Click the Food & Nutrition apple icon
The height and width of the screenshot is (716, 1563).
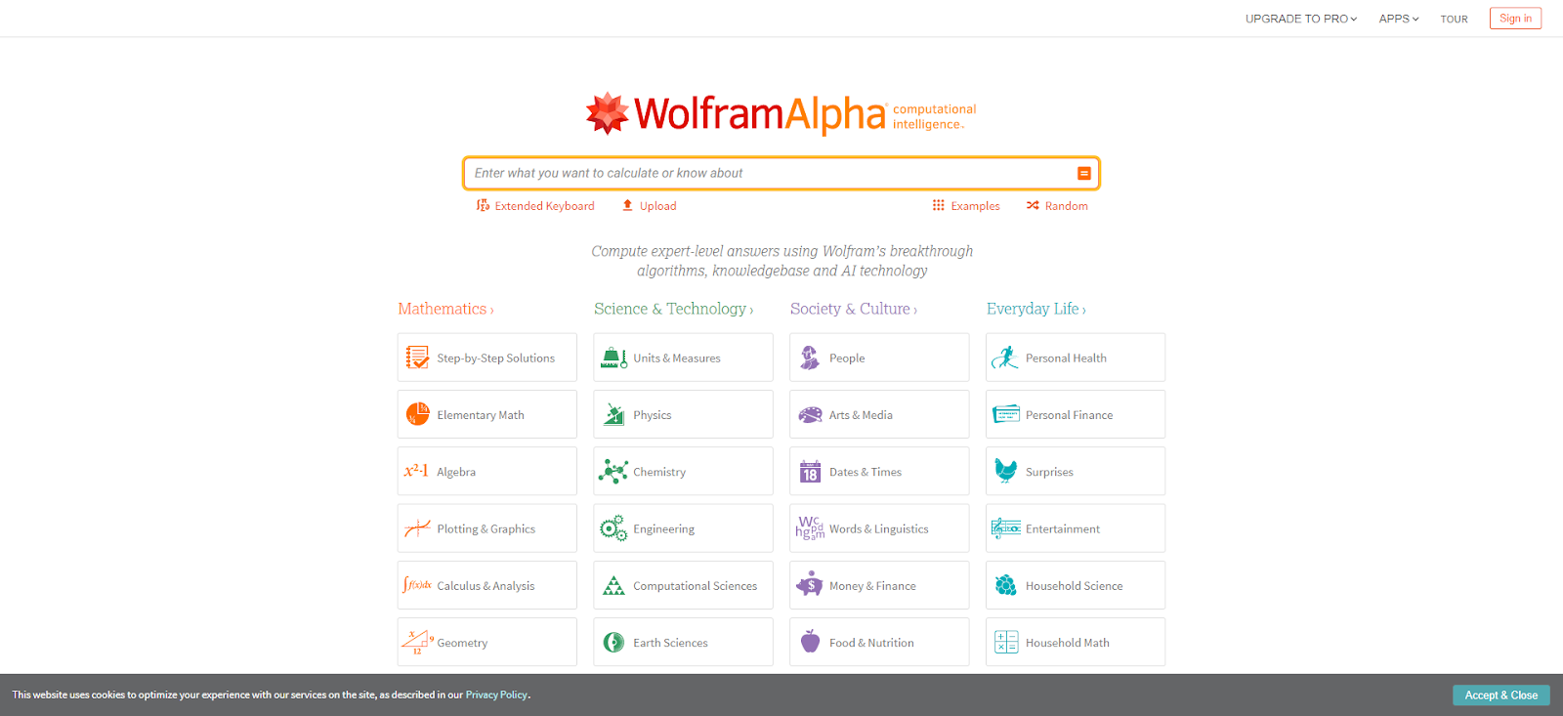(810, 642)
